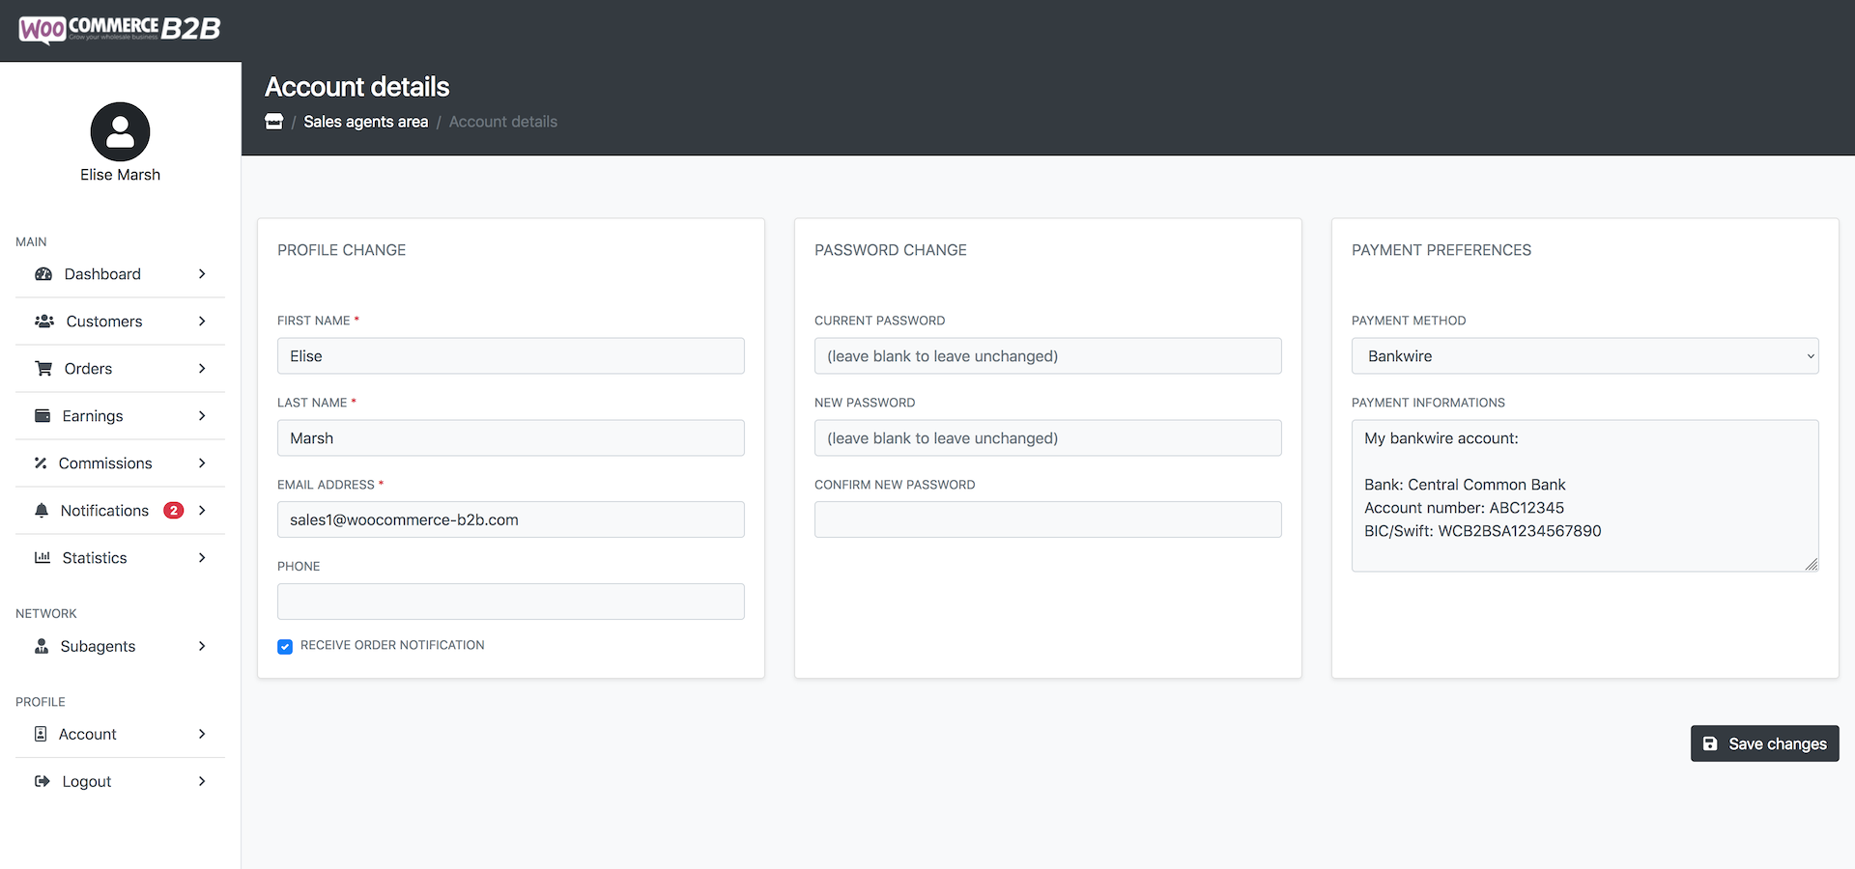
Task: Click the Account document icon
Action: [x=41, y=734]
